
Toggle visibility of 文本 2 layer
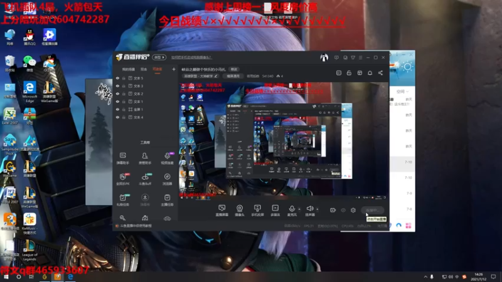coord(117,93)
